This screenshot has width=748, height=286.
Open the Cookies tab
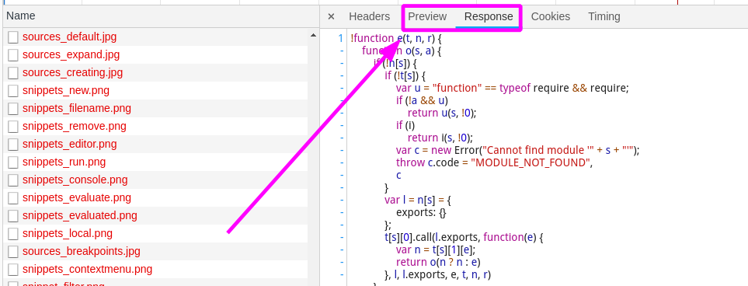550,17
